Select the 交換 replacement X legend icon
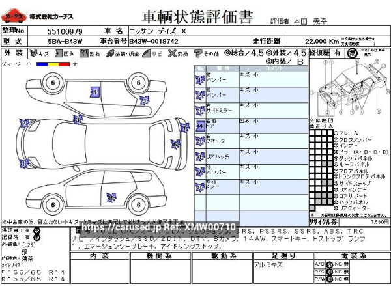This screenshot has height=293, width=391. pos(172,53)
